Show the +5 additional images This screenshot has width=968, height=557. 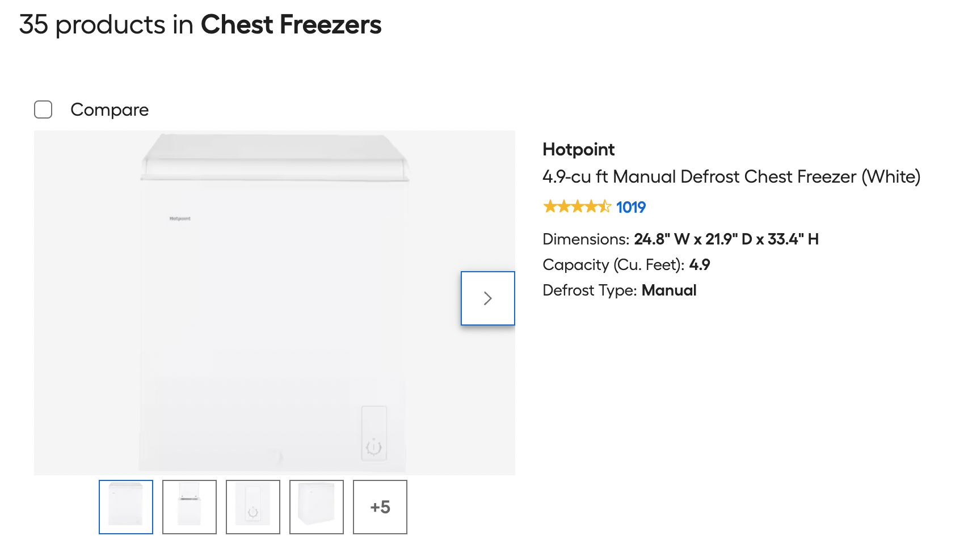click(x=380, y=507)
